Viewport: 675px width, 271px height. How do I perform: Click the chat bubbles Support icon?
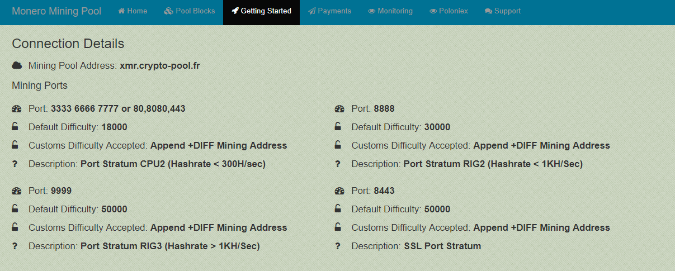coord(488,11)
